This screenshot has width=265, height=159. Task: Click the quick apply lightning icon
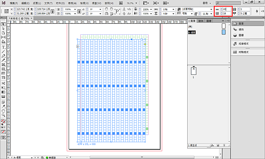pyautogui.click(x=257, y=11)
